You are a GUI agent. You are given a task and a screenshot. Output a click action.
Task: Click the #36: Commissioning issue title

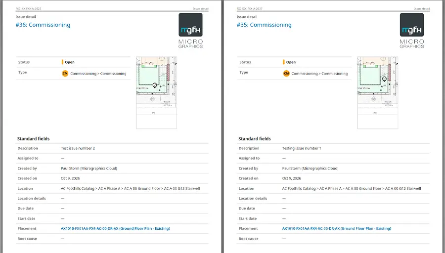click(x=43, y=25)
